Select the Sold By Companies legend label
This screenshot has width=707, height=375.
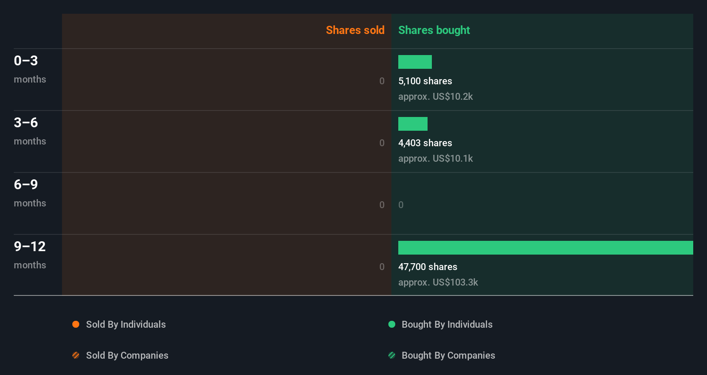pyautogui.click(x=127, y=355)
